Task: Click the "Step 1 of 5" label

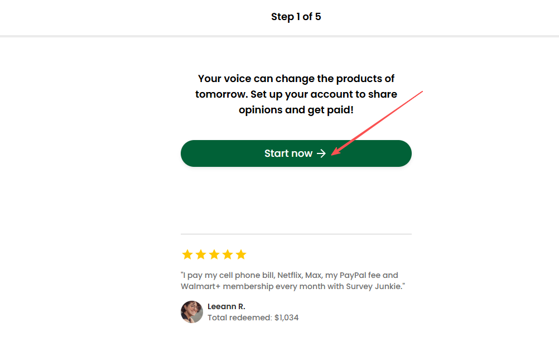Action: click(x=296, y=17)
